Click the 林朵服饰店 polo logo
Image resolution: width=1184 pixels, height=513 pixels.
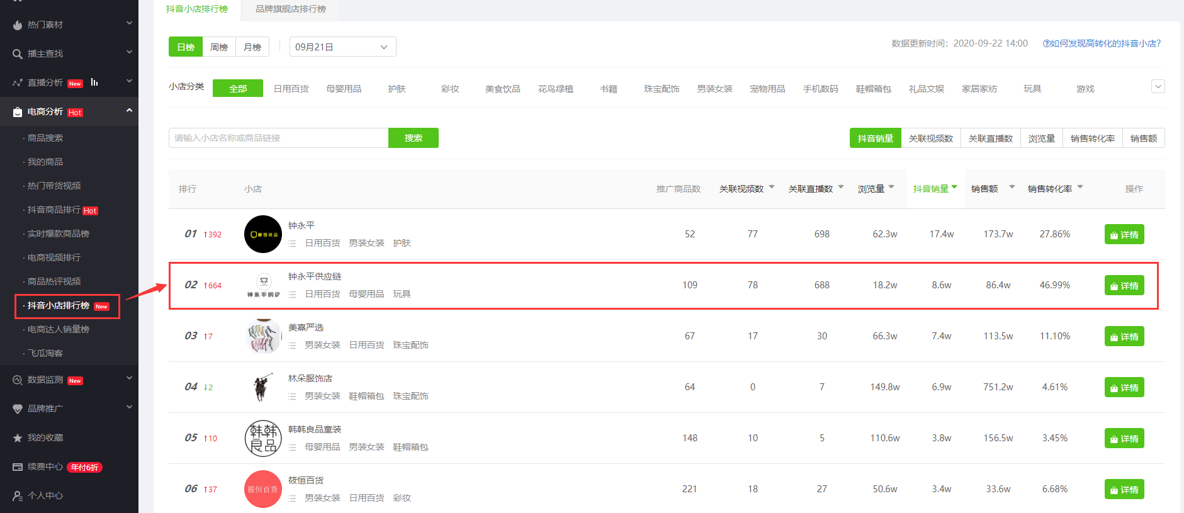pos(263,387)
